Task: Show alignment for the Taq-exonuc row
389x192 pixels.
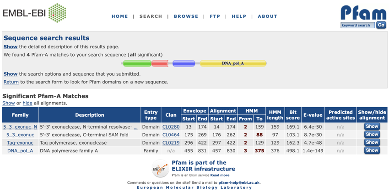Action: coord(372,142)
